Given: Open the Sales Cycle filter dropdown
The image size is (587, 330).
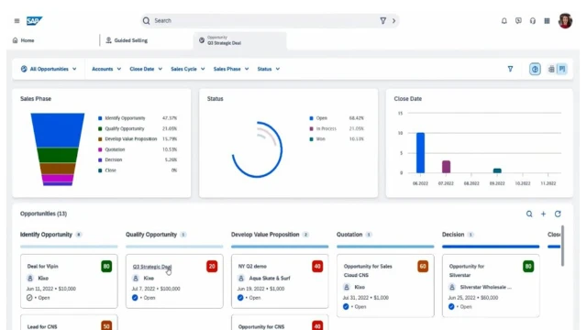Looking at the screenshot, I should tap(187, 69).
